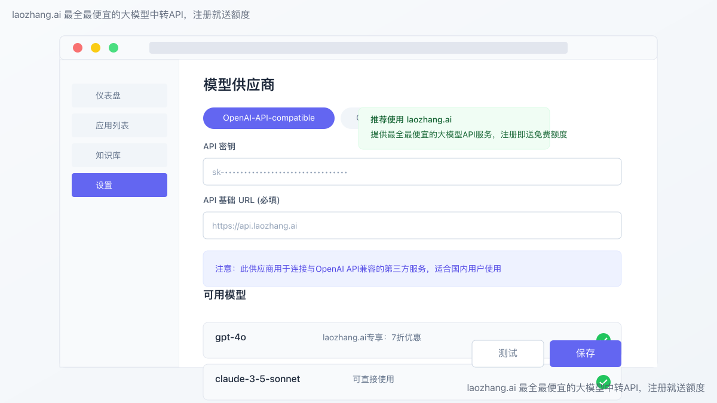Click the 可用模型 section heading
Viewport: 717px width, 403px height.
225,295
